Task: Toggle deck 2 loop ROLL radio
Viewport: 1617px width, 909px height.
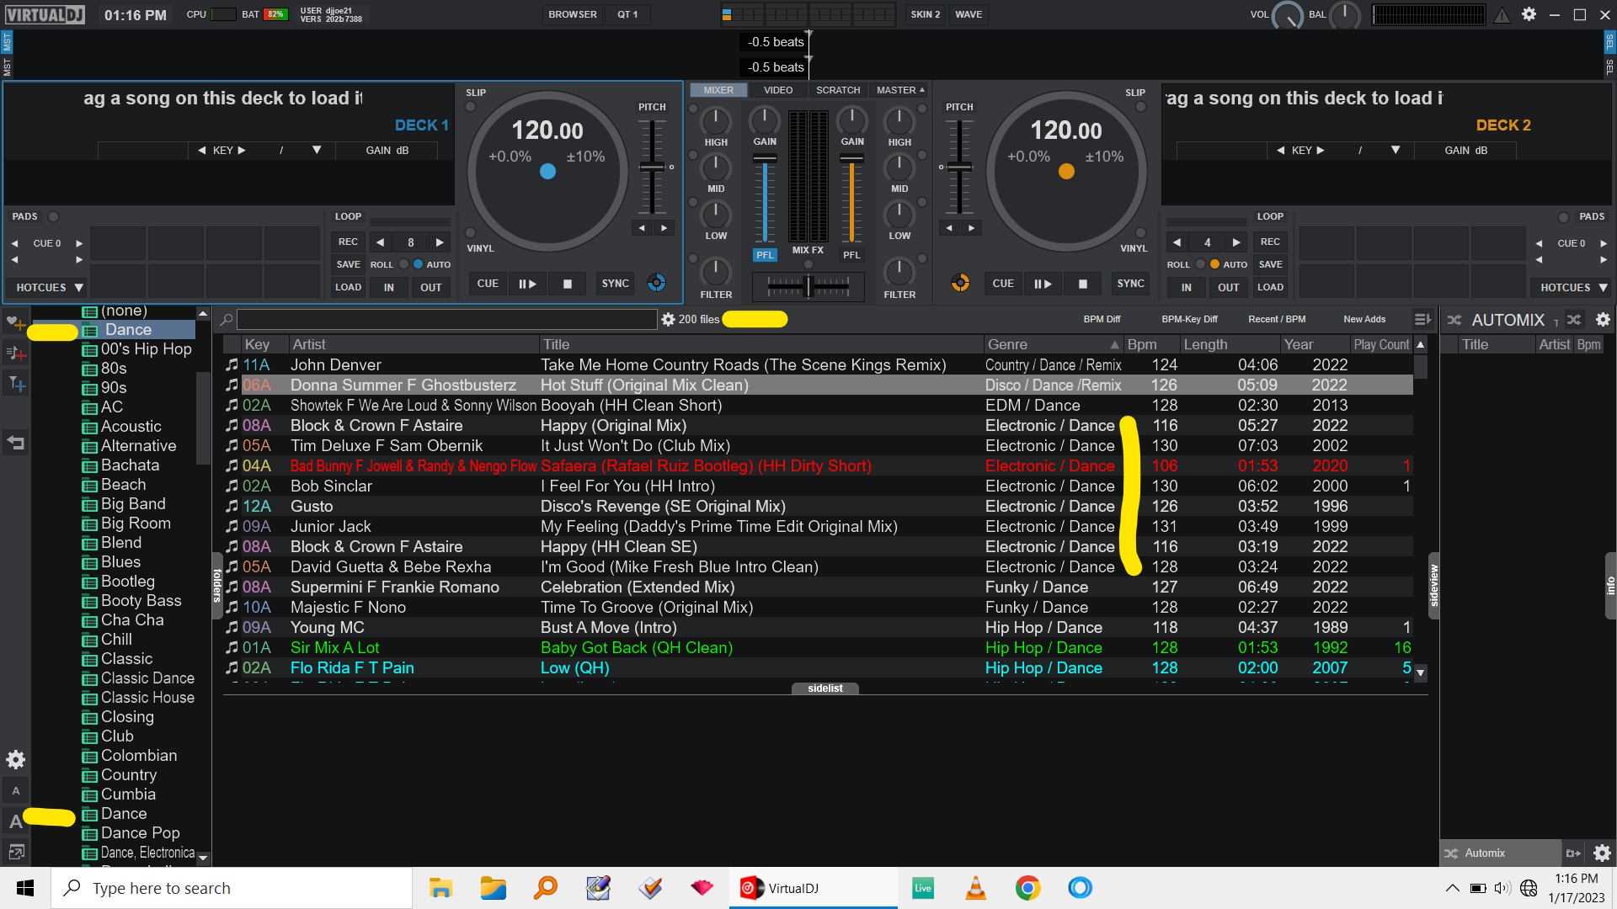Action: pos(1201,264)
